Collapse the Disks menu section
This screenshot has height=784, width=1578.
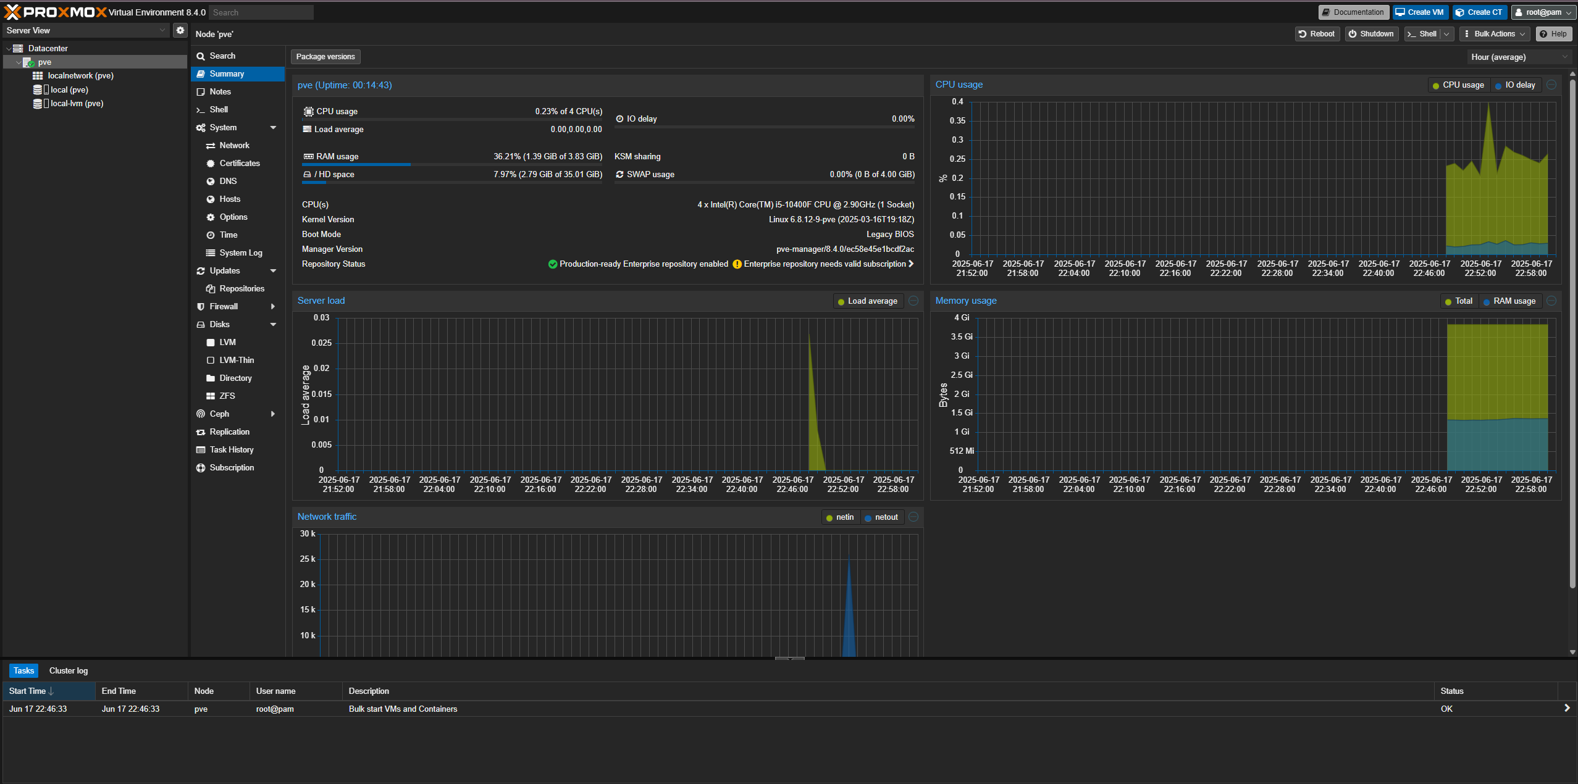coord(273,325)
